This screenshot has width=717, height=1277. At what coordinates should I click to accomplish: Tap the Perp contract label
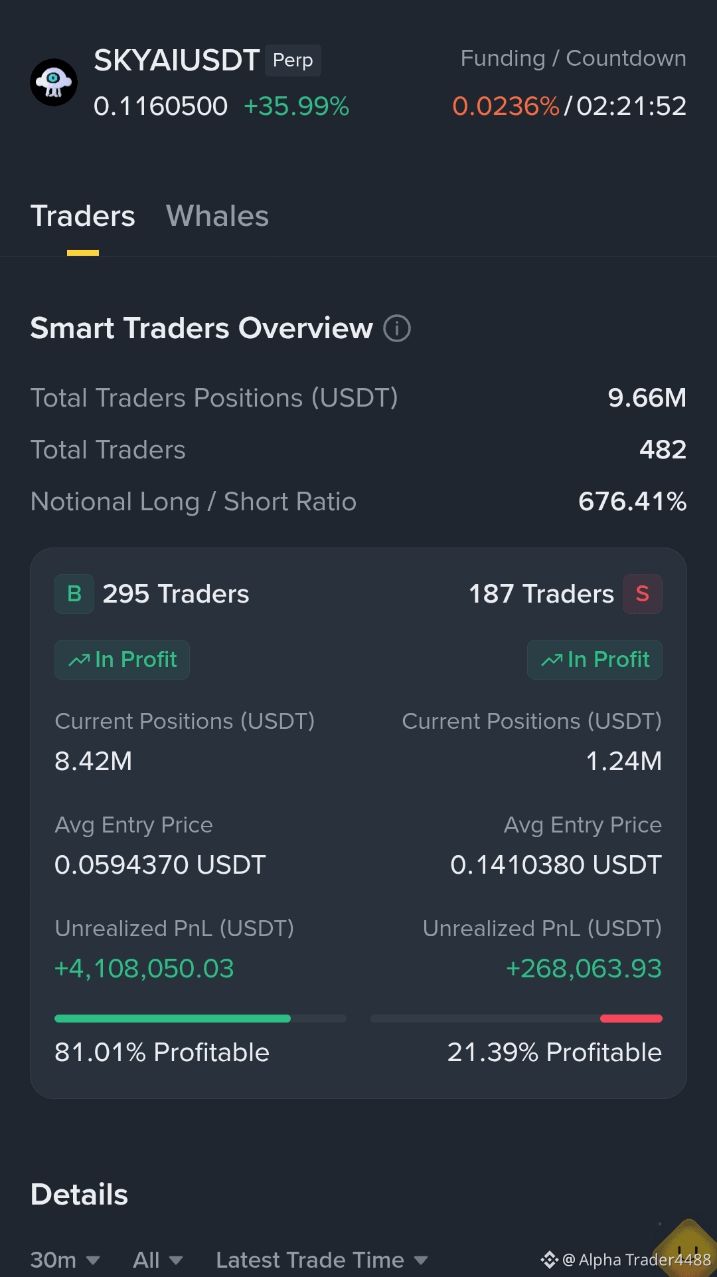click(x=293, y=60)
